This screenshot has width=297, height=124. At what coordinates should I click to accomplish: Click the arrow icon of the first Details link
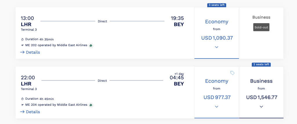(22, 52)
